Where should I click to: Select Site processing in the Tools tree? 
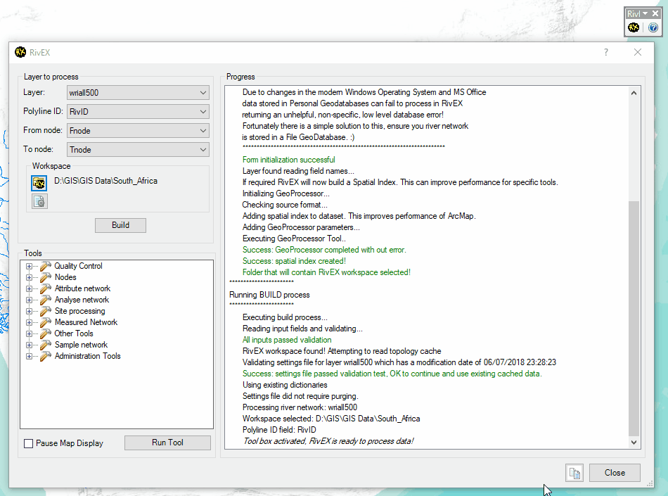pos(80,311)
